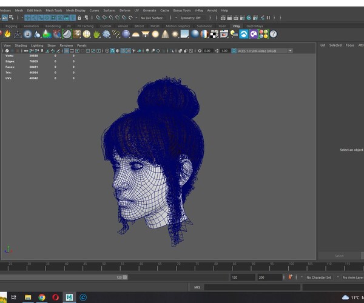Image resolution: width=364 pixels, height=303 pixels.
Task: Click the MEL command language label
Action: pyautogui.click(x=197, y=287)
